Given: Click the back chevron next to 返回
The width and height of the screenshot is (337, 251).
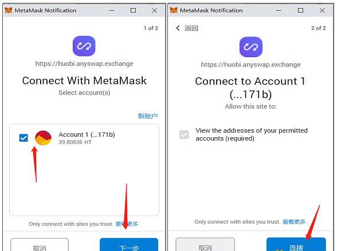Looking at the screenshot, I should [x=178, y=28].
